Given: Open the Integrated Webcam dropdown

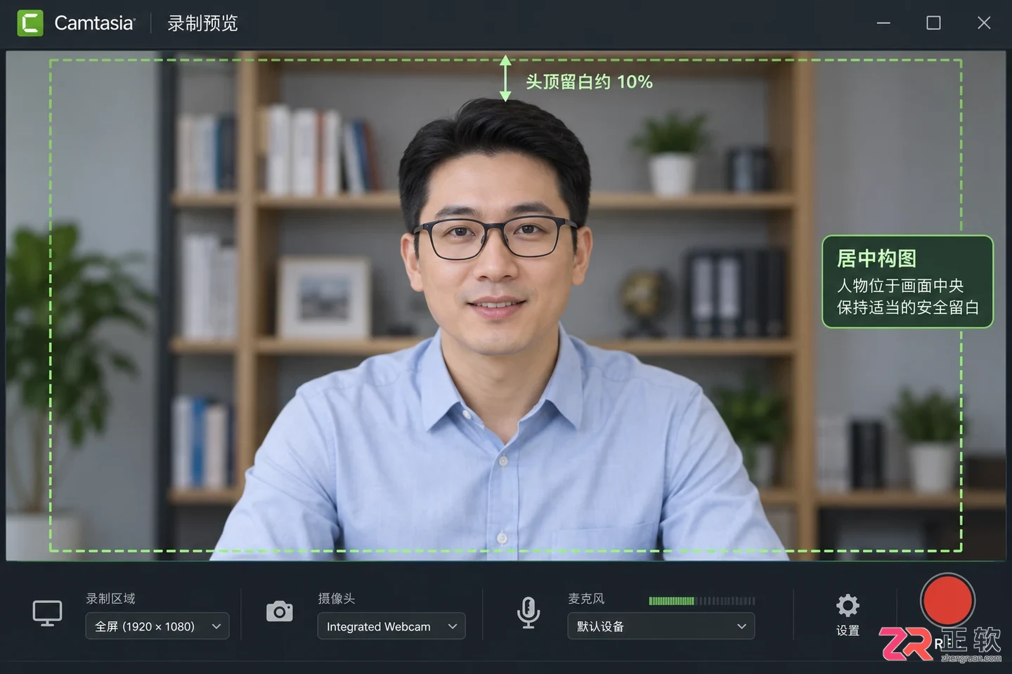Looking at the screenshot, I should (x=391, y=626).
